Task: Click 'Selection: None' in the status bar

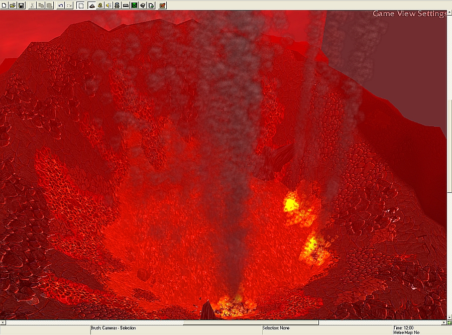Action: coord(276,328)
